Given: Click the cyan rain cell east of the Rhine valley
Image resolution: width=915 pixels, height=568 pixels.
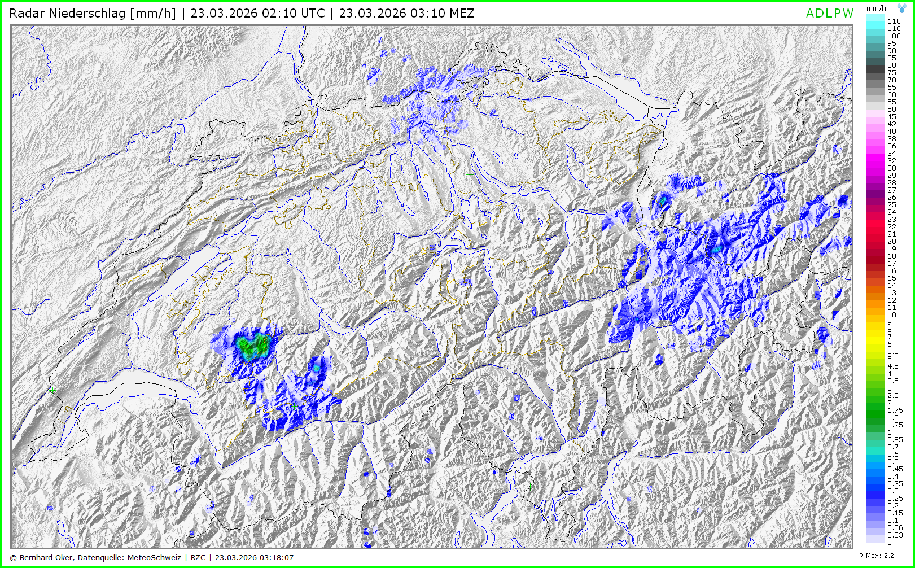Looking at the screenshot, I should [662, 200].
